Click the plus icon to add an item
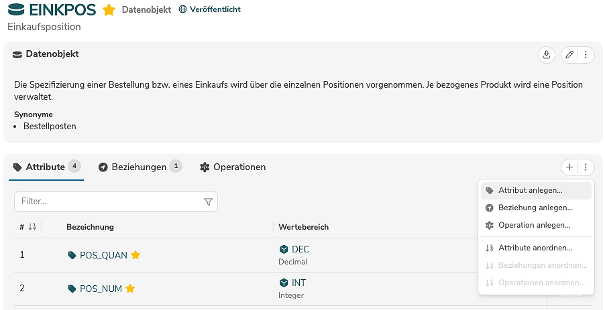 point(569,167)
